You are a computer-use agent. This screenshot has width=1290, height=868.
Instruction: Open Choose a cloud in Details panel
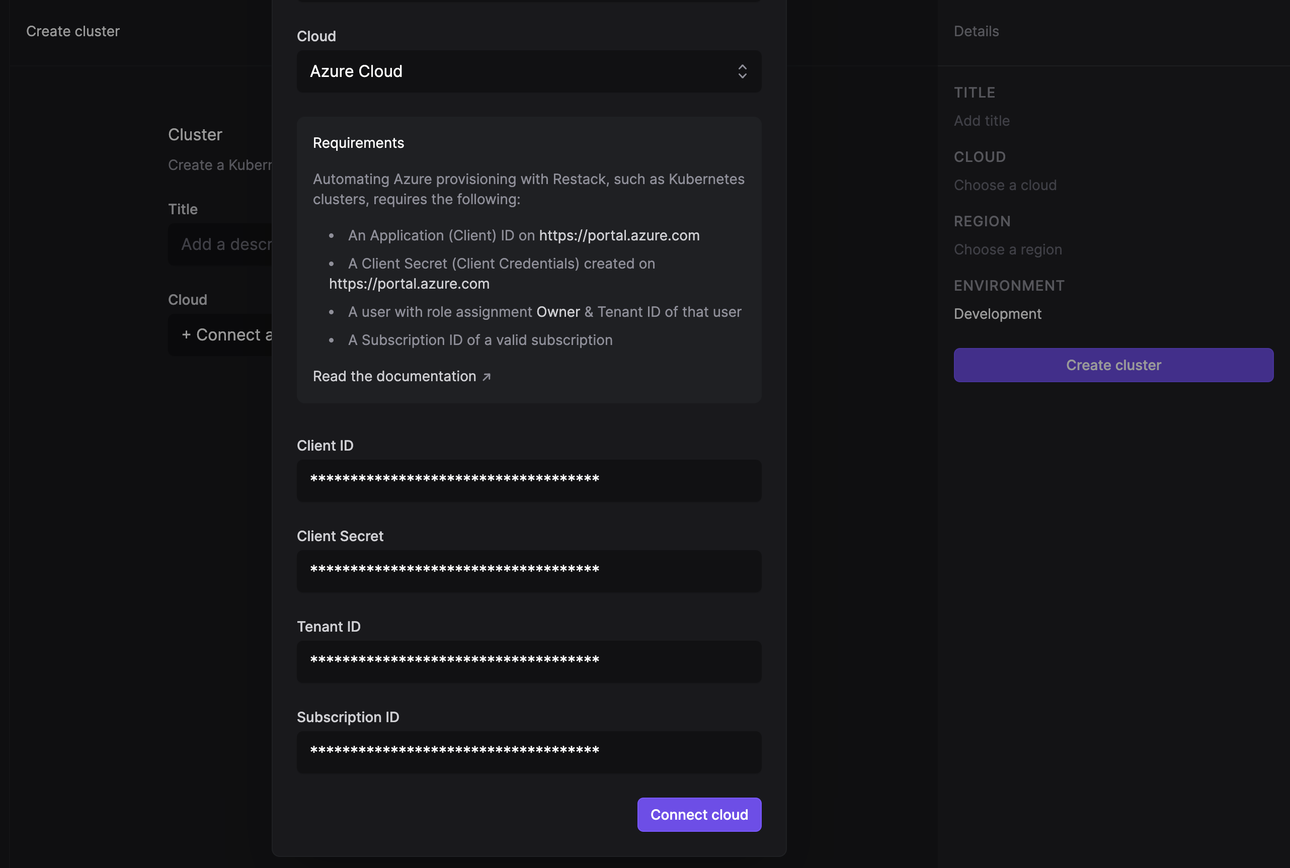[x=1004, y=185]
